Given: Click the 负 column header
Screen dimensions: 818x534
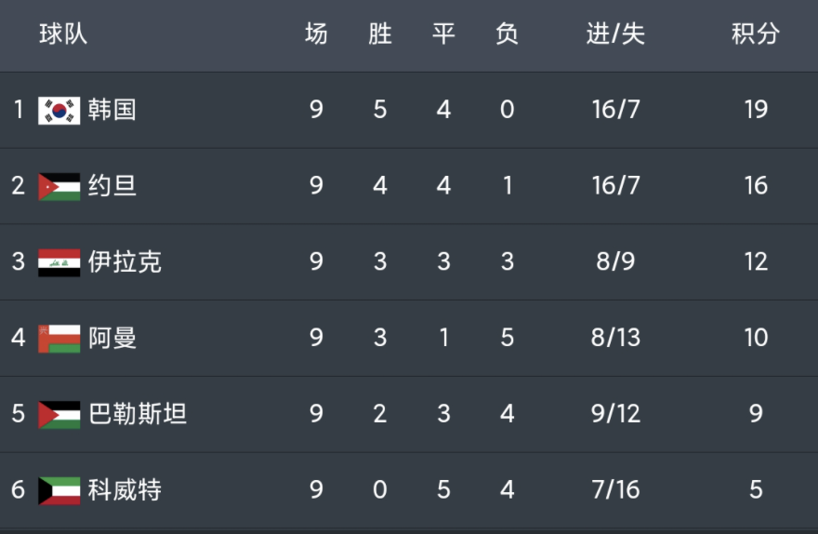Looking at the screenshot, I should 508,33.
